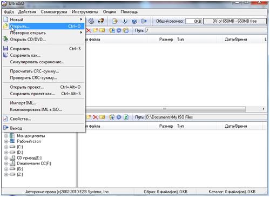Viewport: 270px width, 197px height.
Task: Click the exit door icon in toolbar
Action: [144, 21]
